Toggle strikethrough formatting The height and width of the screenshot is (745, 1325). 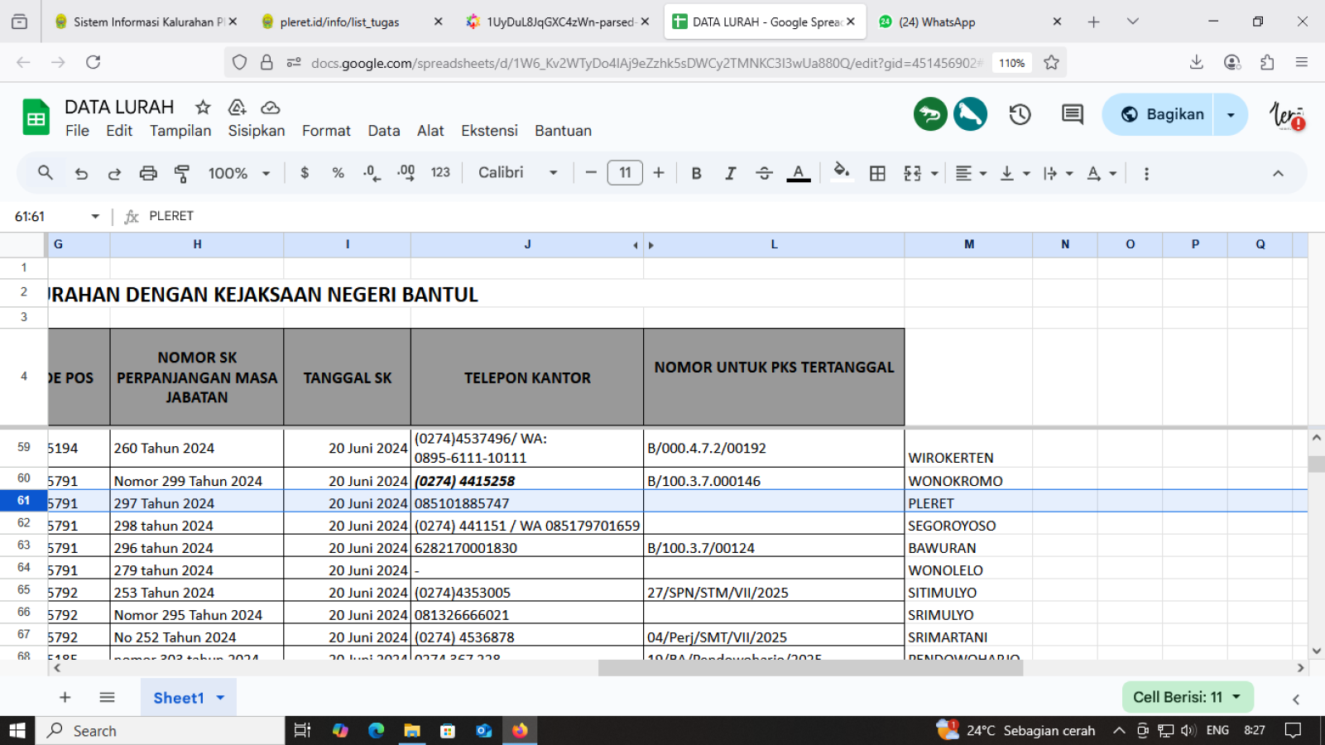click(x=764, y=173)
